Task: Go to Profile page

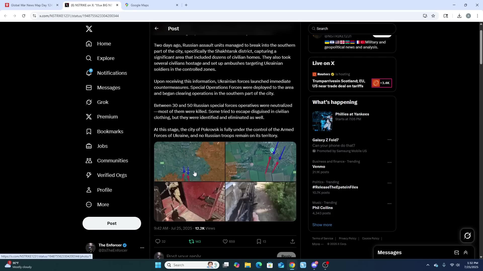Action: click(x=99, y=190)
